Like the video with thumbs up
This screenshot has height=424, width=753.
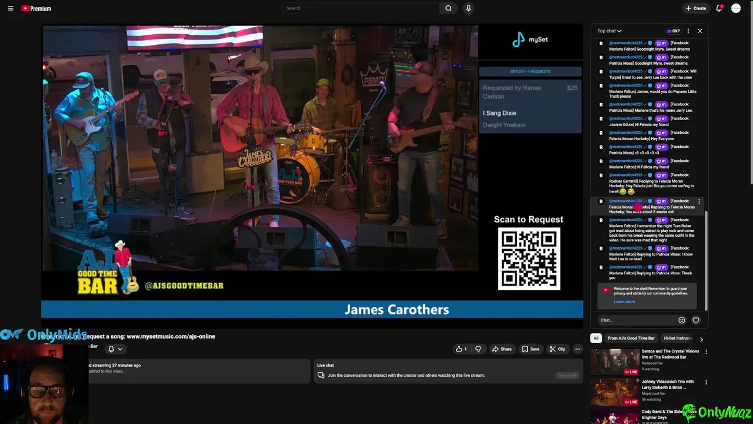pyautogui.click(x=461, y=349)
